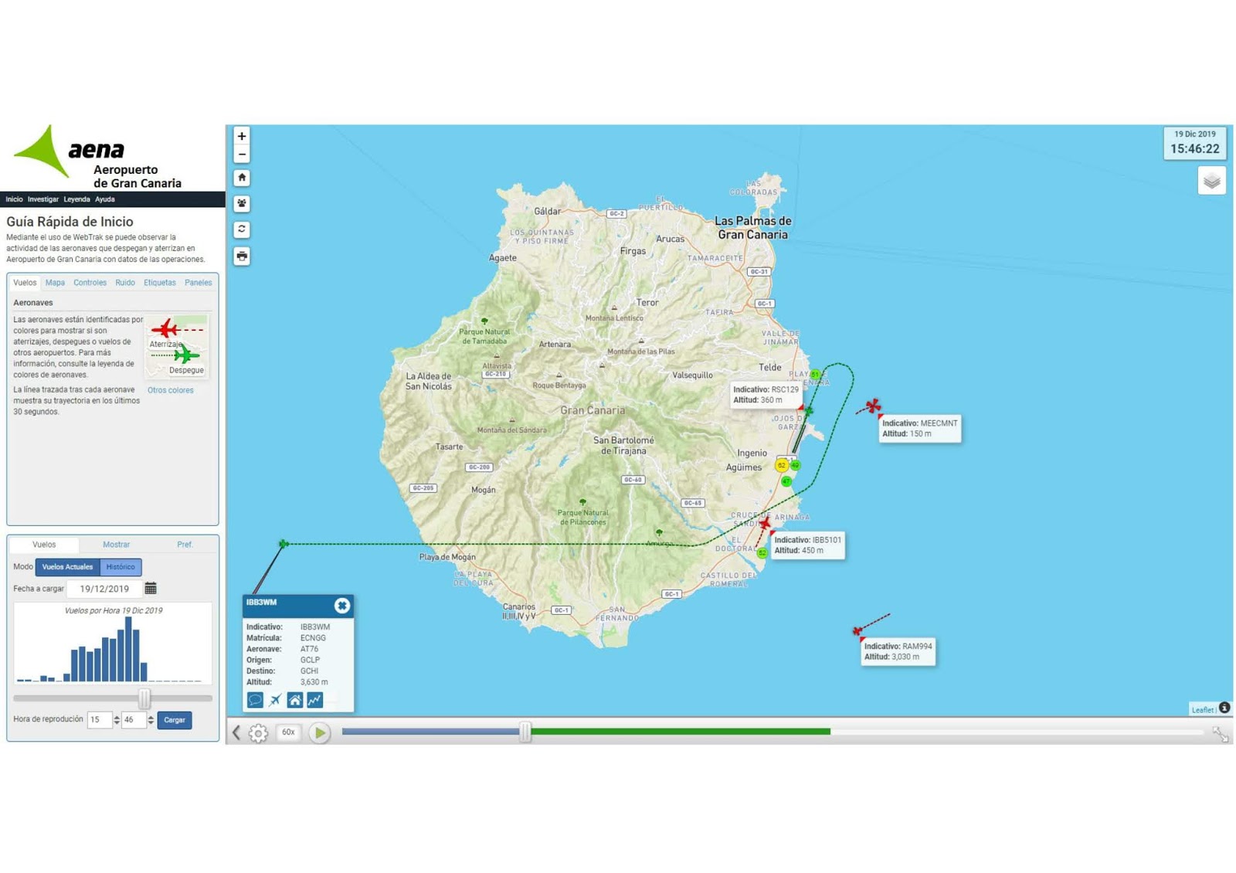Screen dimensions: 1236x873
Task: Open the Inicio menu
Action: tap(14, 199)
